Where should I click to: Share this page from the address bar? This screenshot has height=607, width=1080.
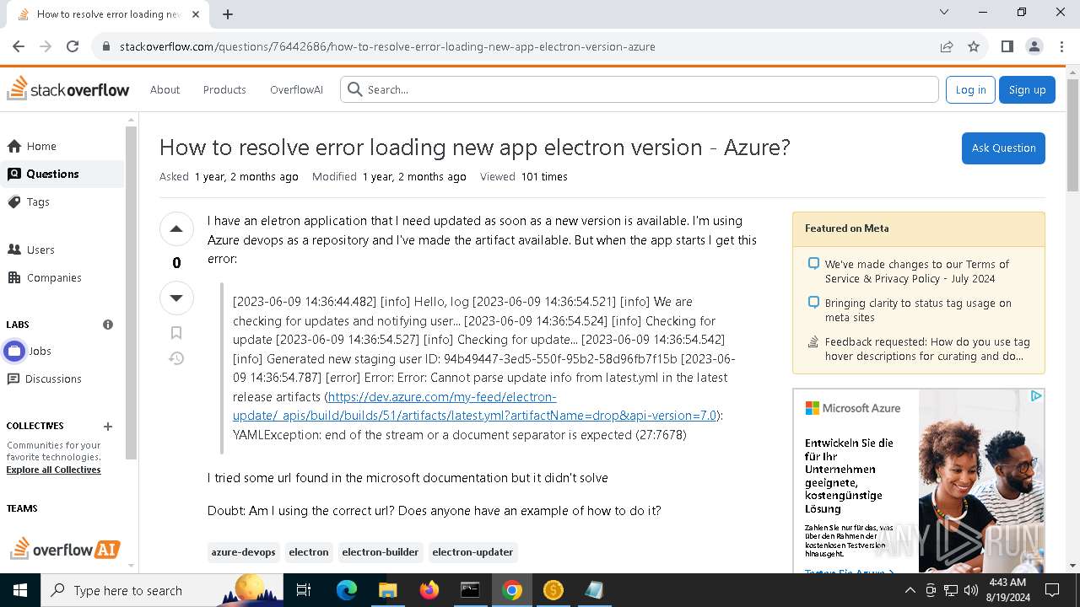(947, 46)
